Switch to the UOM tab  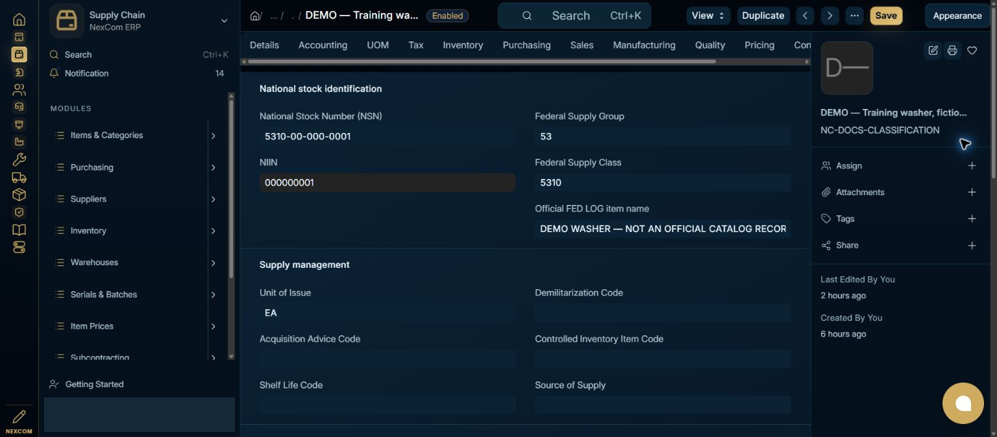click(378, 45)
